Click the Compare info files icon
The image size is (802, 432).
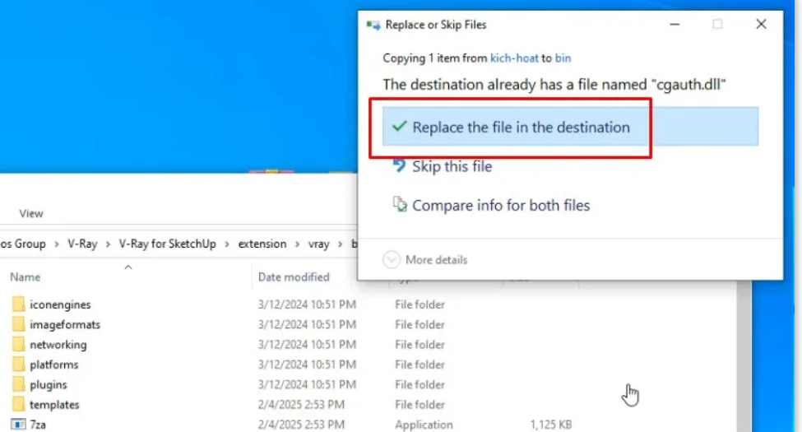click(400, 205)
